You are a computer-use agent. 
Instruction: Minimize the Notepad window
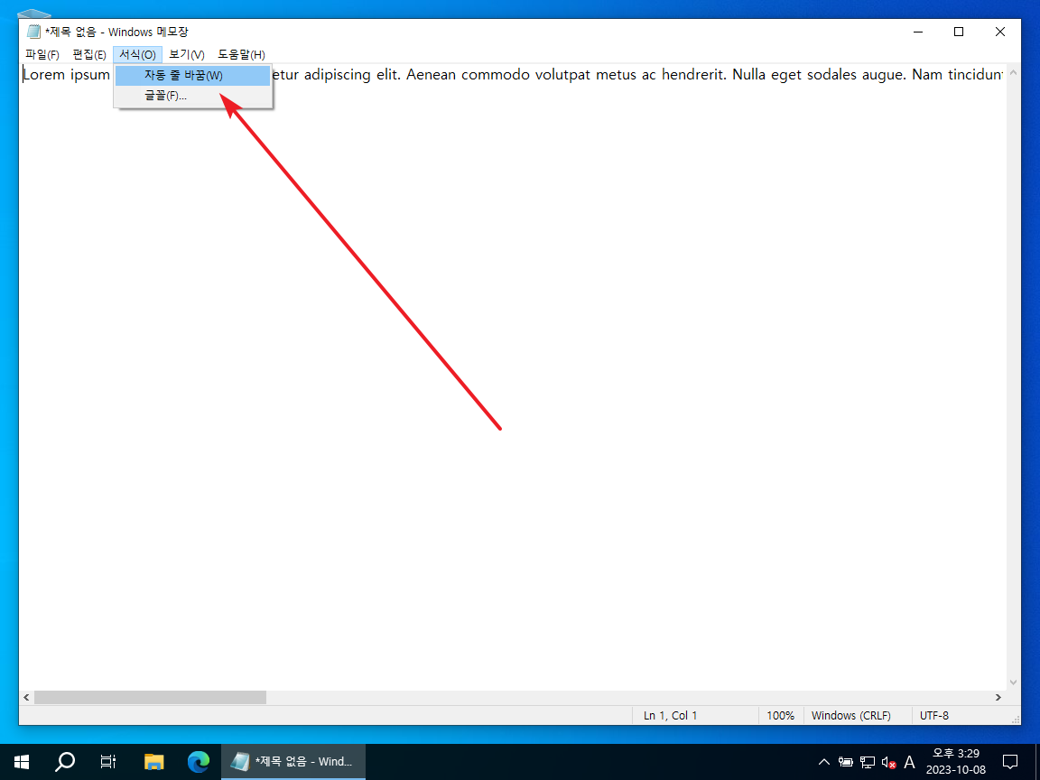coord(918,32)
